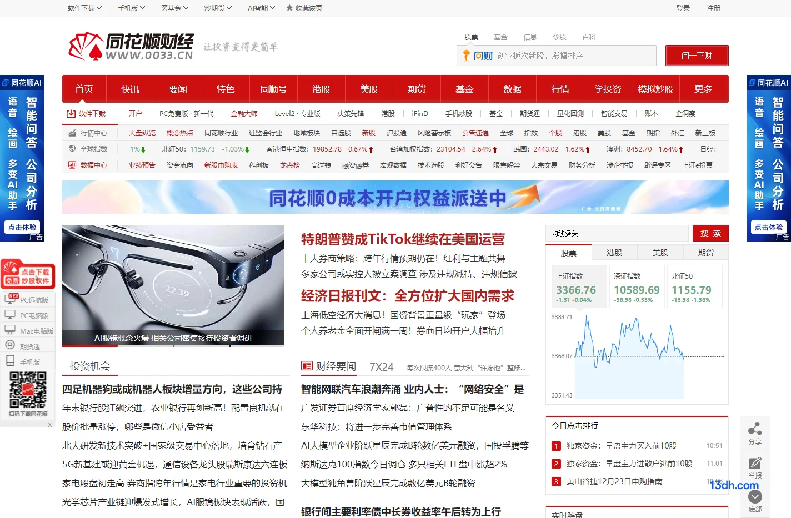Close the left floating sidebar with X
791x518 pixels.
pos(49,425)
